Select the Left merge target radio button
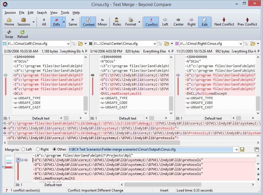 pos(23,149)
